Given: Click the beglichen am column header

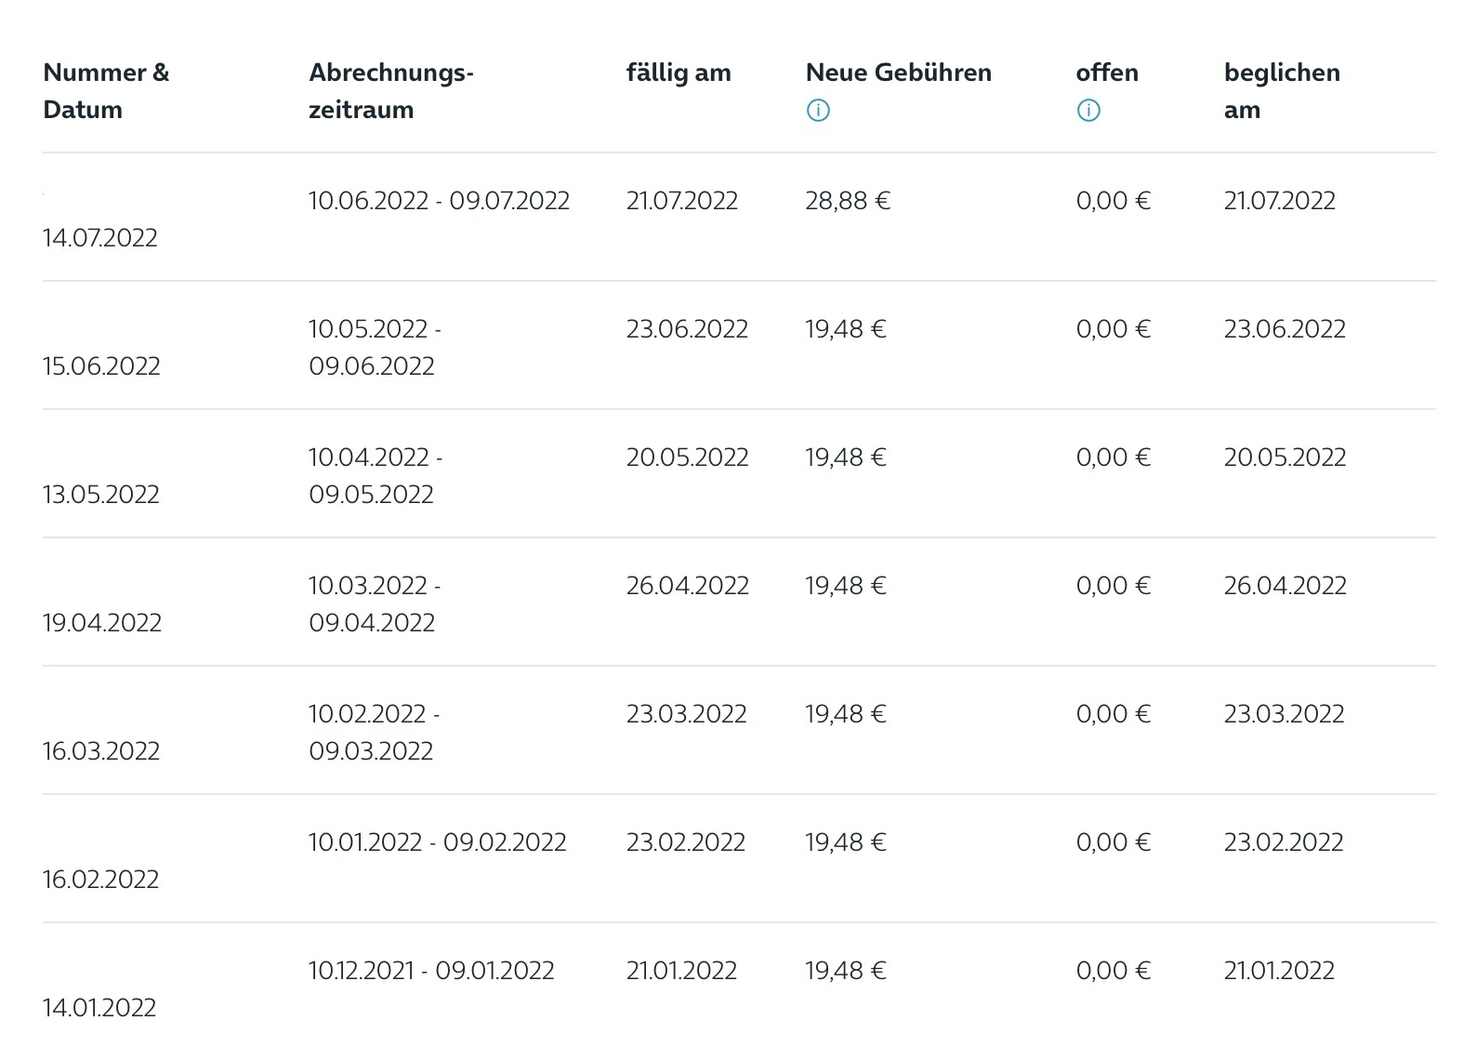Looking at the screenshot, I should pyautogui.click(x=1282, y=91).
